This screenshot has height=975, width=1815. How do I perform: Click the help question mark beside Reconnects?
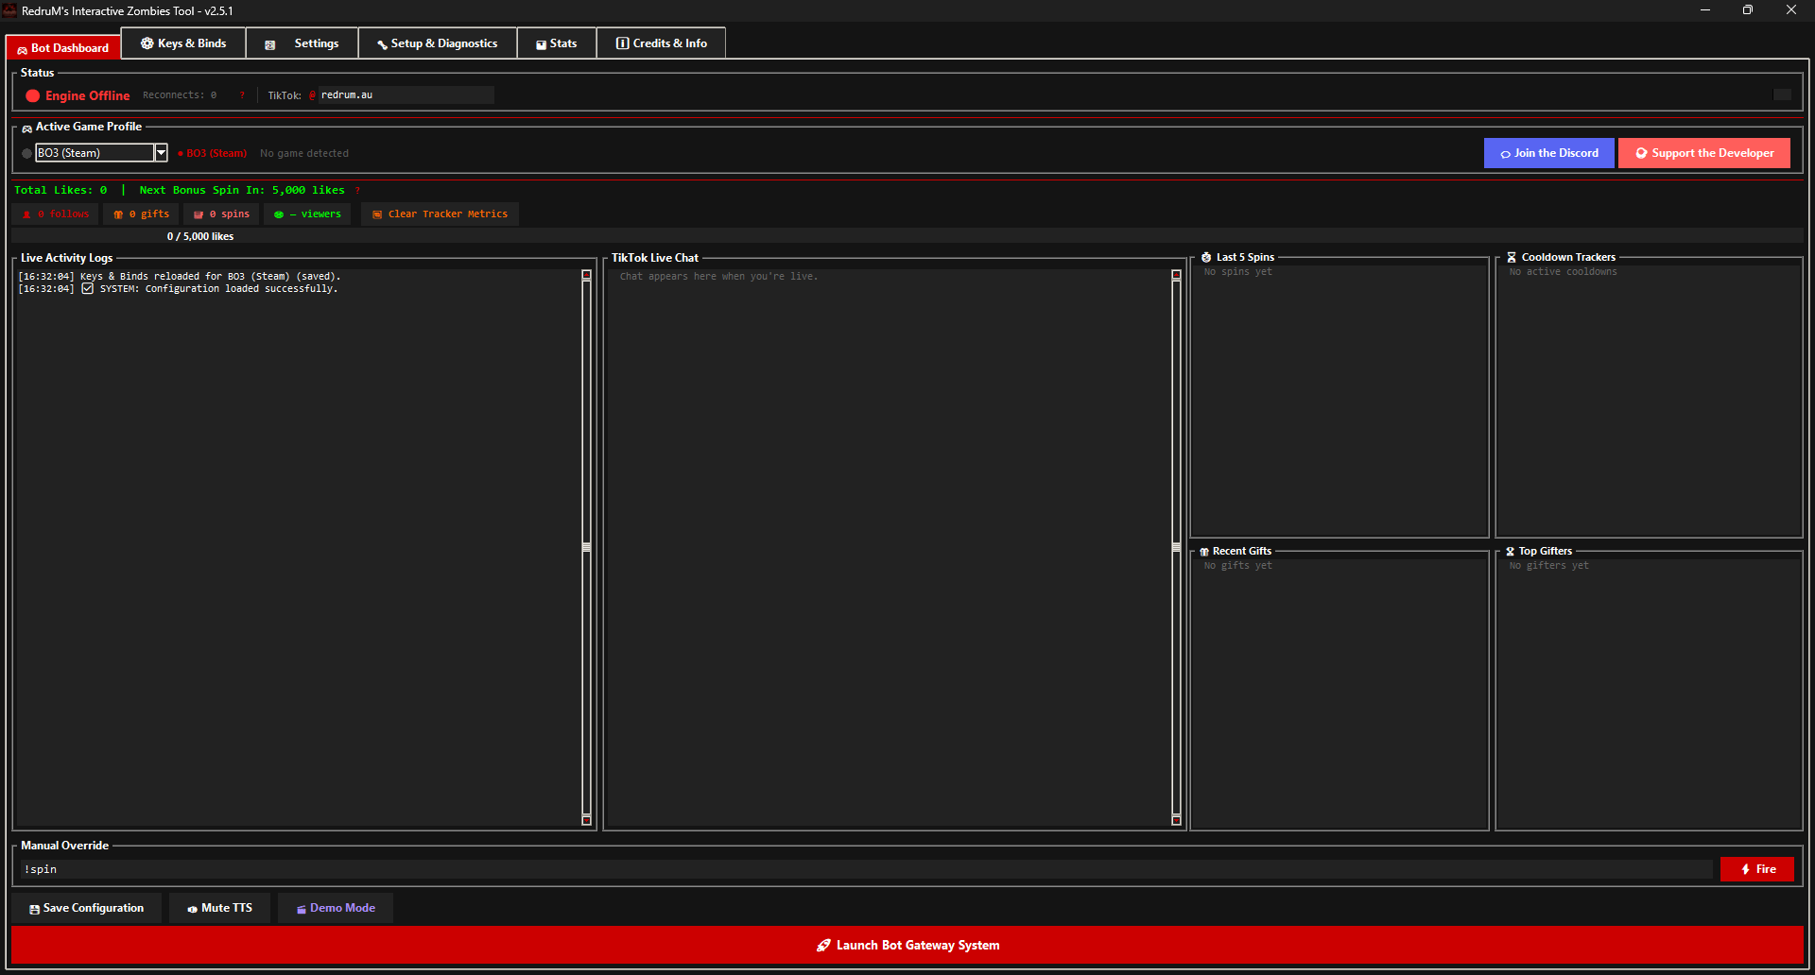pyautogui.click(x=242, y=95)
